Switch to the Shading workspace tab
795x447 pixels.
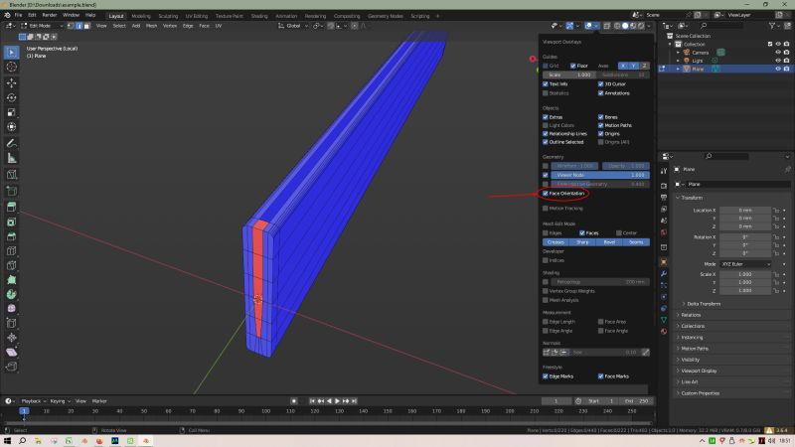(x=259, y=16)
